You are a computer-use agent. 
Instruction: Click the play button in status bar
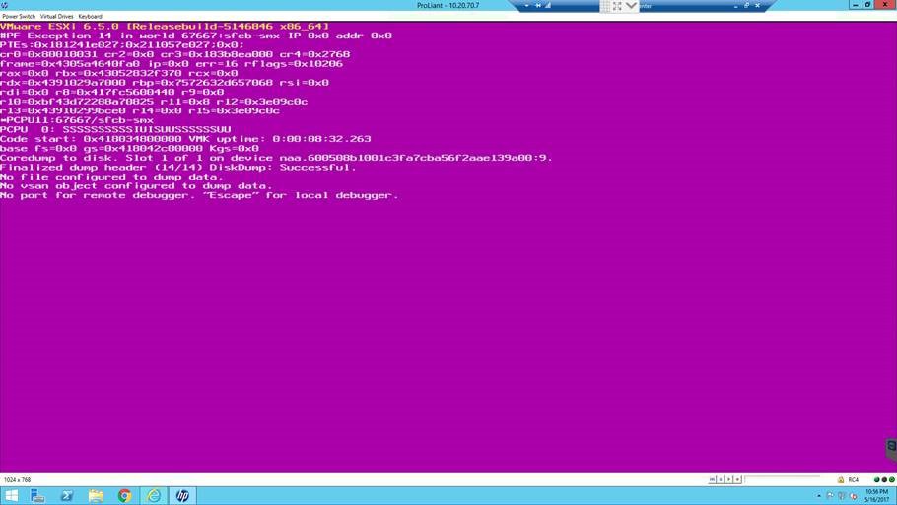728,479
